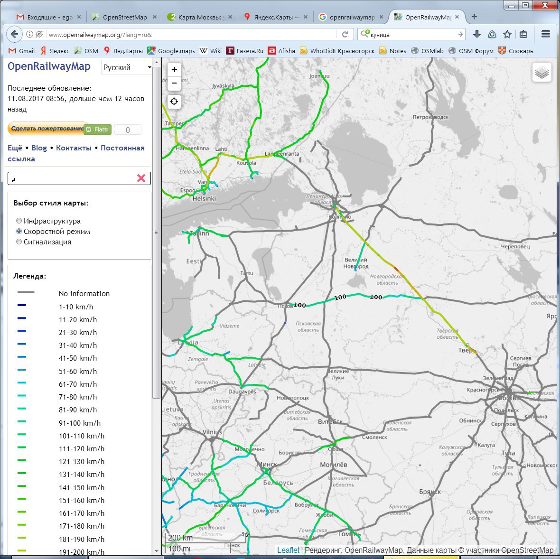Open the Янд.Карты bookmark
This screenshot has height=559, width=560.
(123, 51)
